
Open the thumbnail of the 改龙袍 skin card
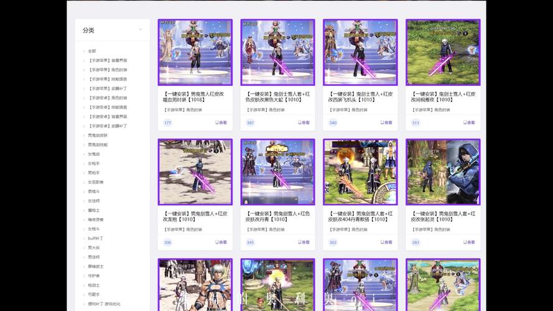tap(195, 172)
